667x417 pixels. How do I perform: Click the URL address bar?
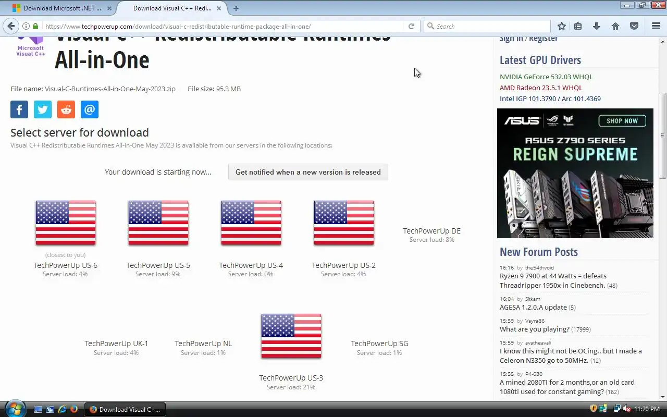tap(223, 26)
